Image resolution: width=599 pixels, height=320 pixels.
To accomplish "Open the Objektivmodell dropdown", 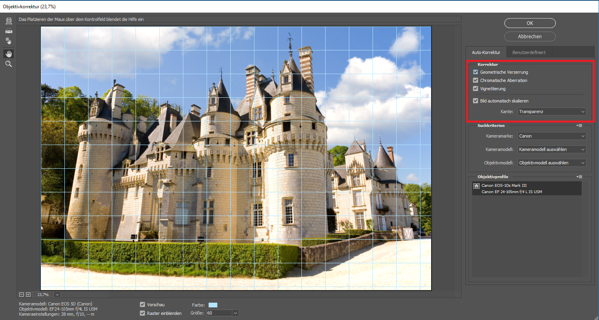I will tap(552, 163).
